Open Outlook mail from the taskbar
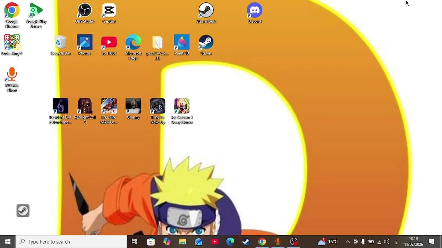Screen dimensions: 442x248 (199, 241)
